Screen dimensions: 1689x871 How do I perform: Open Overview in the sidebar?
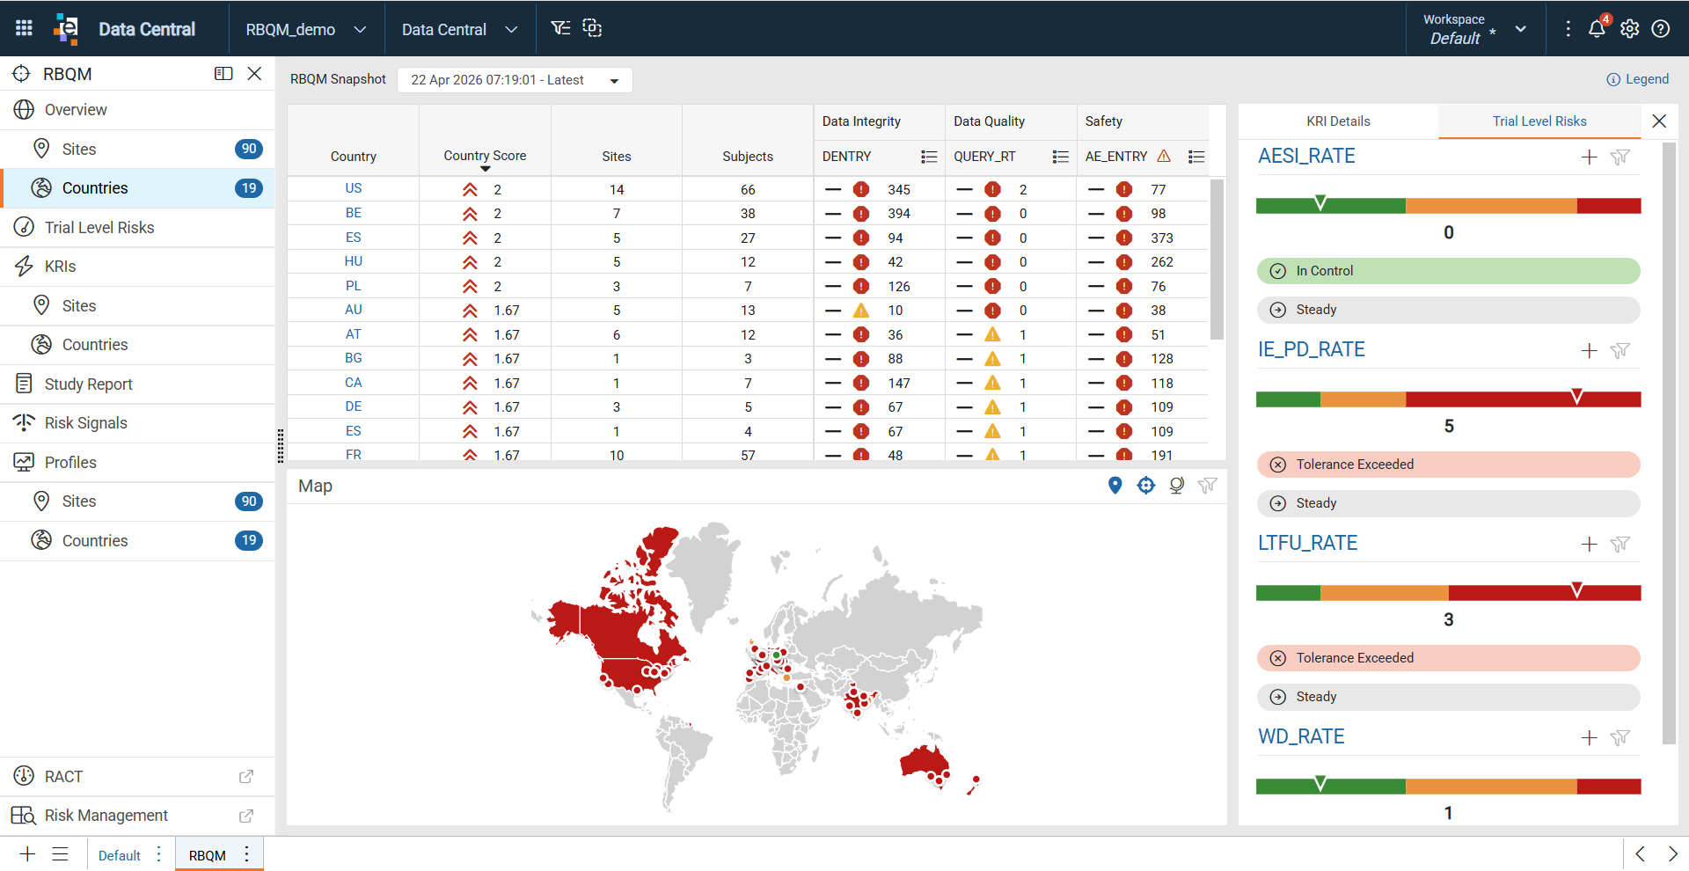[137, 110]
